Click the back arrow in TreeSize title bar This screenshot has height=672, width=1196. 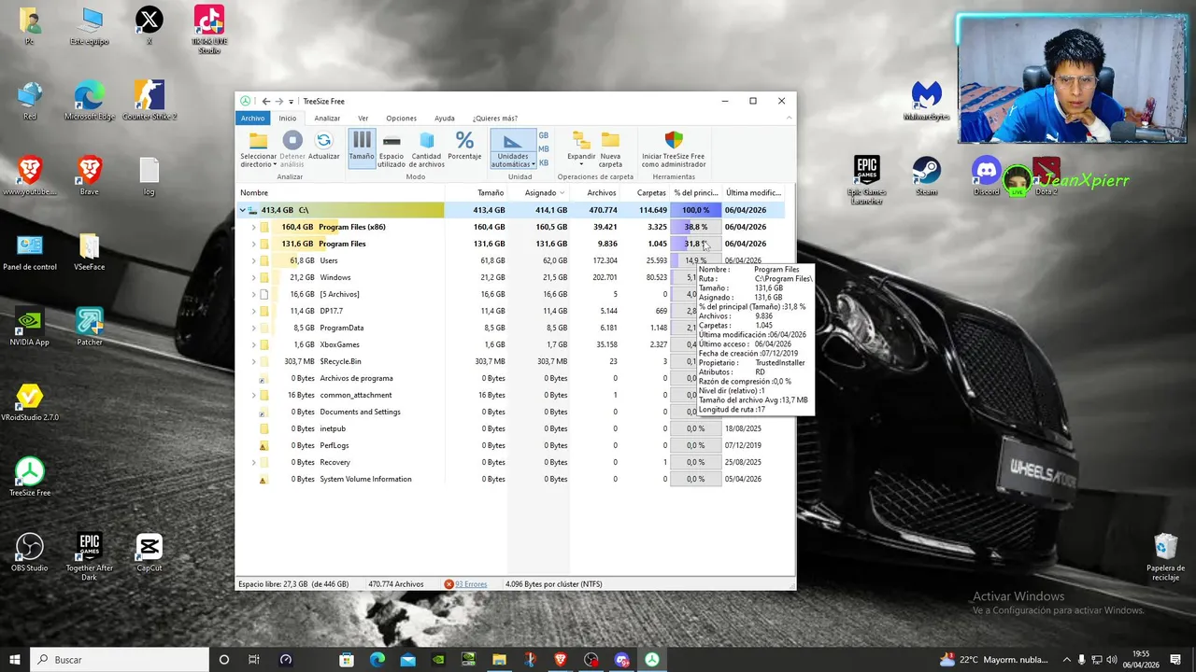coord(266,101)
